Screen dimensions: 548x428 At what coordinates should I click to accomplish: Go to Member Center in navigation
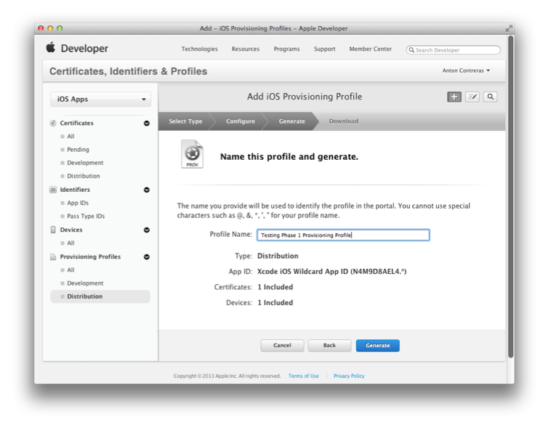[370, 49]
